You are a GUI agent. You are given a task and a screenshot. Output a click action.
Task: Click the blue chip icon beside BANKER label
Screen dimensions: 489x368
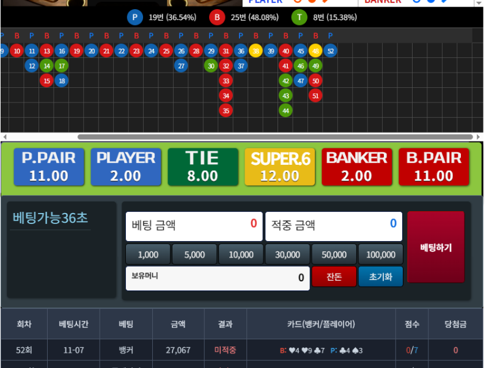[432, 2]
